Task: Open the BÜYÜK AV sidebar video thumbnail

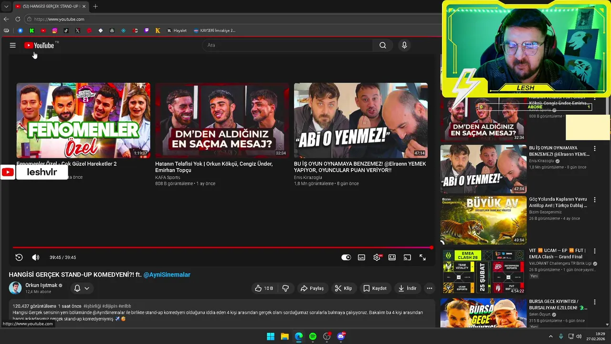Action: point(484,220)
